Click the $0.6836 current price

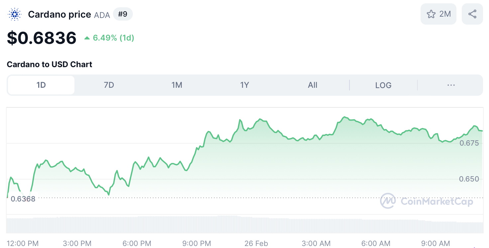coord(42,38)
